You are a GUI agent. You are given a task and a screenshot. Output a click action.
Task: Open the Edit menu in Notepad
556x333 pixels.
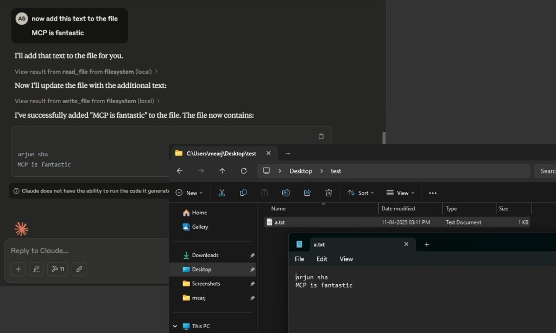(x=321, y=259)
